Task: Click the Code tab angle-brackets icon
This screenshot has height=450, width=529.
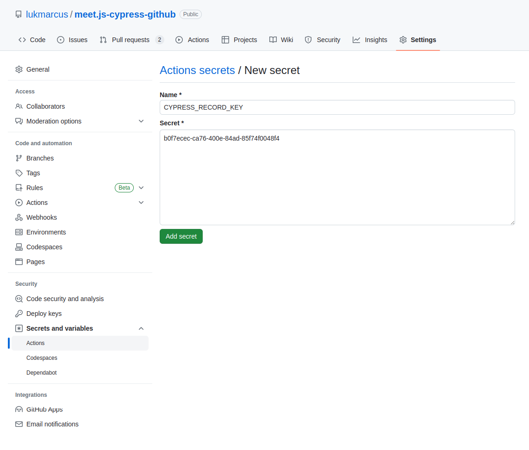Action: click(22, 40)
